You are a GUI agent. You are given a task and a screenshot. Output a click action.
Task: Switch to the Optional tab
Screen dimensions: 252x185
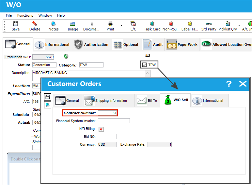pos(125,45)
